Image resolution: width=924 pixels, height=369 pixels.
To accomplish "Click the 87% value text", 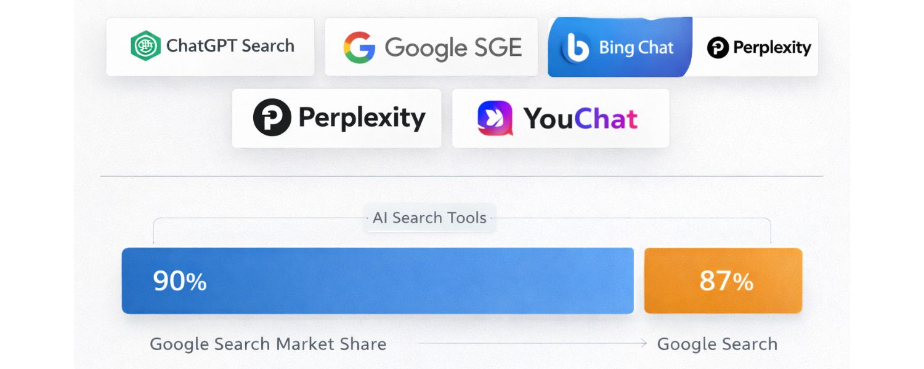I will pyautogui.click(x=726, y=281).
